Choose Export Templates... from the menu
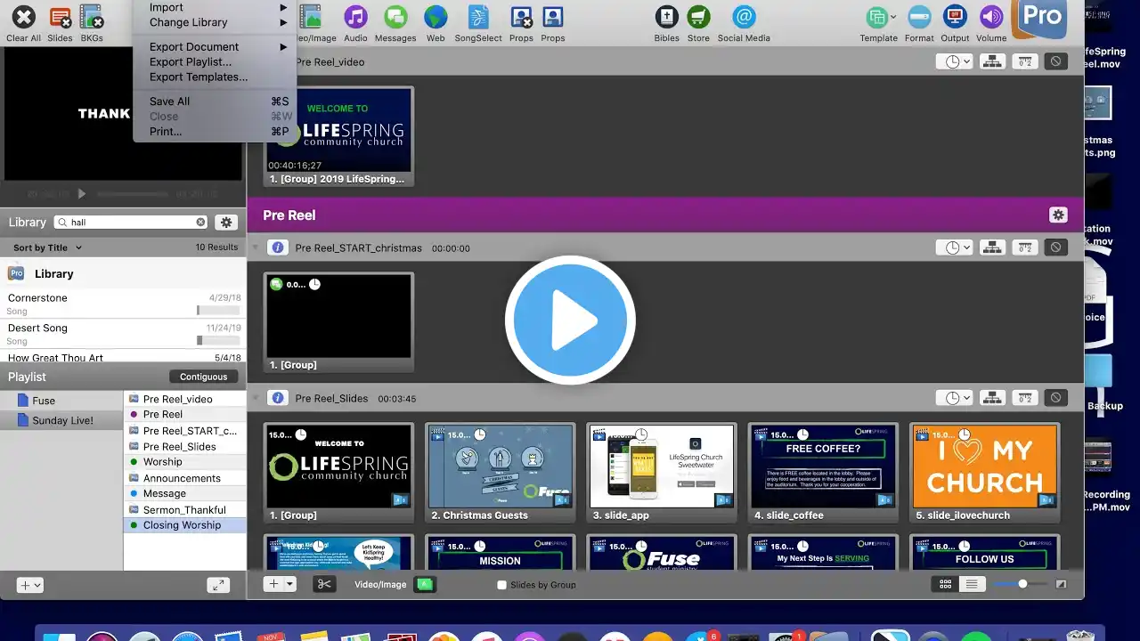Screen dimensions: 1140x641 click(x=215, y=77)
